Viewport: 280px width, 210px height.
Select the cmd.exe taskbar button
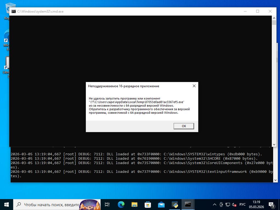pos(188,204)
